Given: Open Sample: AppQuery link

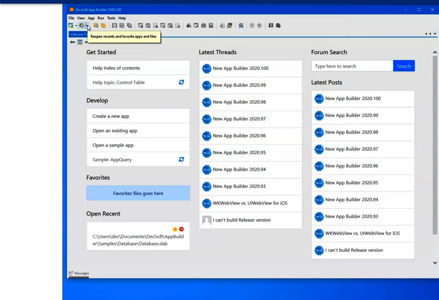Looking at the screenshot, I should 112,159.
